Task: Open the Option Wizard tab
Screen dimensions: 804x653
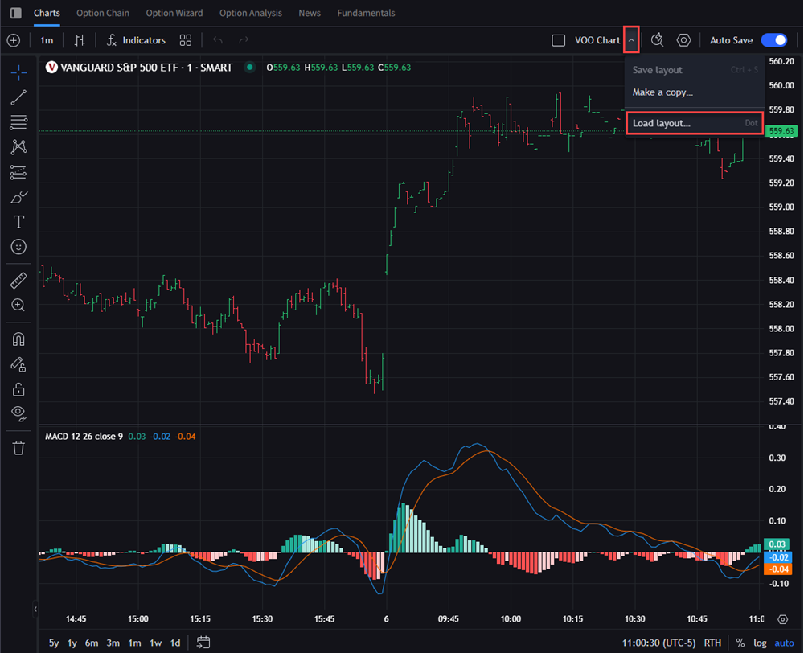Action: (x=174, y=13)
